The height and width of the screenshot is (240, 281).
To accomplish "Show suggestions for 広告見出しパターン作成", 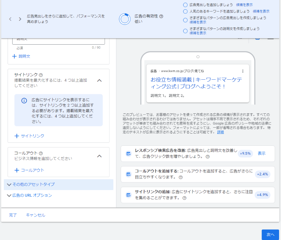I will [198, 22].
